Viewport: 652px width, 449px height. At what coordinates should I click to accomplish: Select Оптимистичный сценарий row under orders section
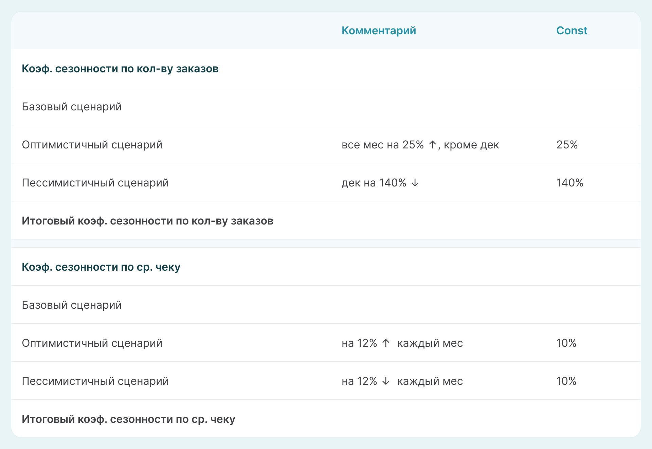click(x=92, y=145)
